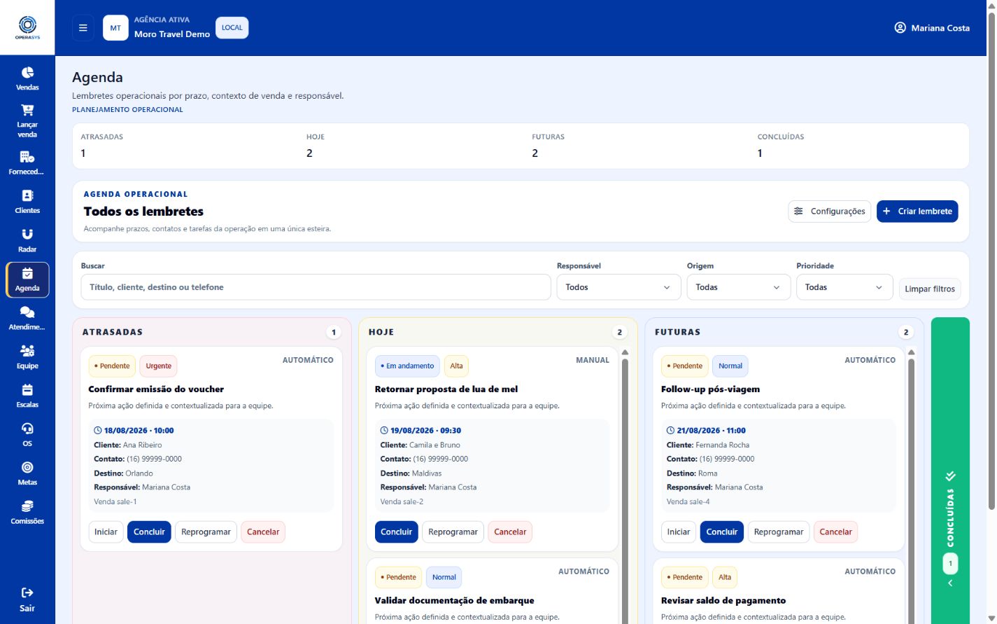
Task: Click the Sair logout icon
Action: point(27,592)
